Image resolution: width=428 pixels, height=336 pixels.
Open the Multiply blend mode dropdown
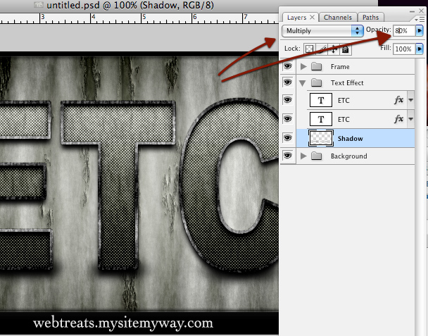(322, 30)
